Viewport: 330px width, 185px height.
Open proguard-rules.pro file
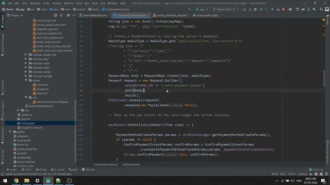pyautogui.click(x=30, y=127)
